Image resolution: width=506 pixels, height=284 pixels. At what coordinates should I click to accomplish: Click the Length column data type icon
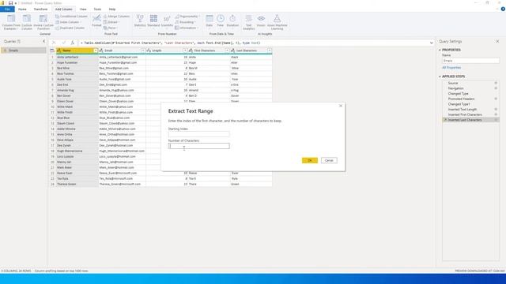[x=149, y=50]
